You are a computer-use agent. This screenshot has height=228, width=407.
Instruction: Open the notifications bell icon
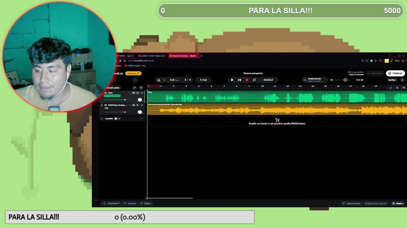pyautogui.click(x=402, y=80)
